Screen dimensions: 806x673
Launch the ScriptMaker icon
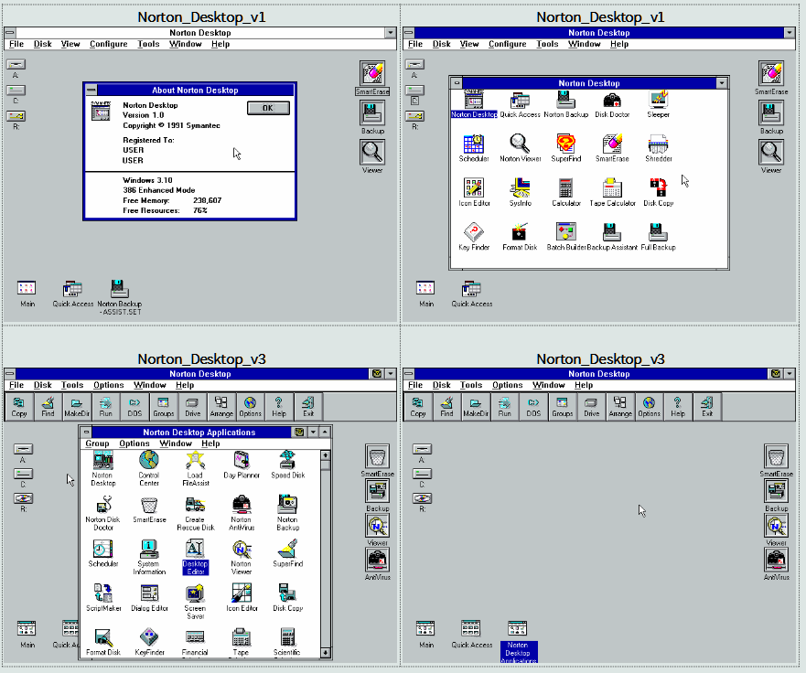tap(103, 597)
